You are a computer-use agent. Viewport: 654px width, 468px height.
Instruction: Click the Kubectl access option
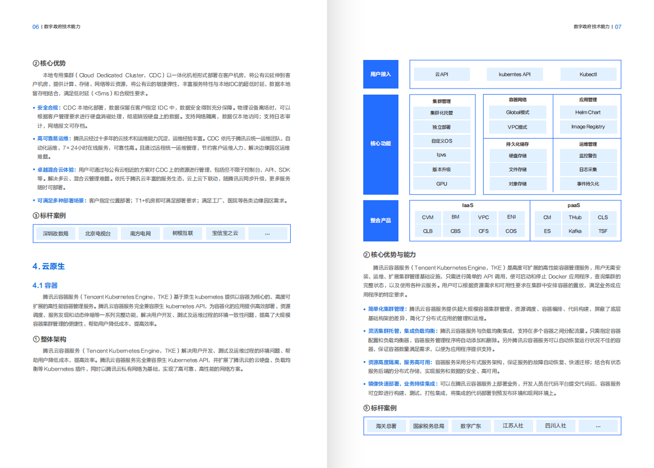click(x=588, y=74)
